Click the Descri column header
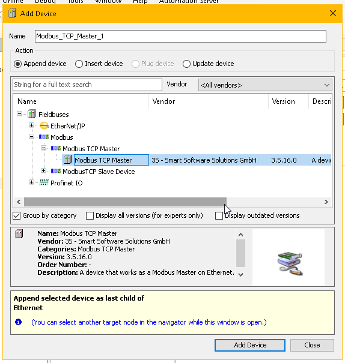Screen dimensions: 345x363 coord(320,101)
